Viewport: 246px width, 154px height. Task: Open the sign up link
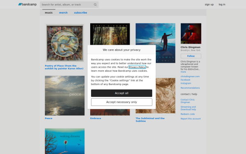pos(209,5)
